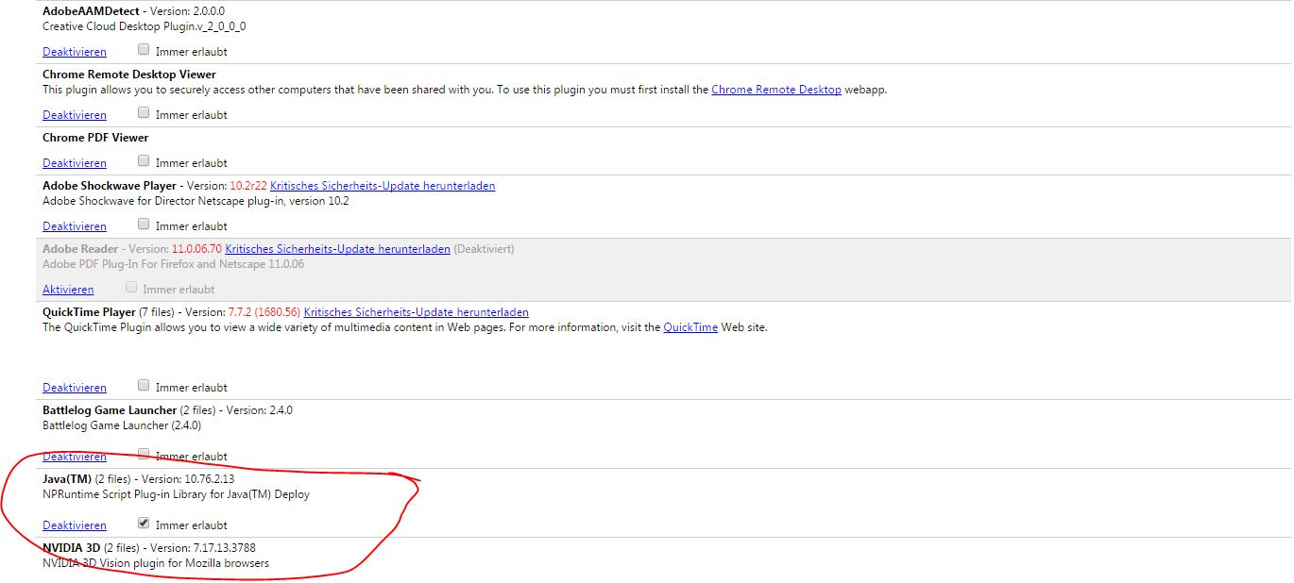Screen dimensions: 1294x583
Task: Tick Immer erlaubt for Chrome Remote Desktop Viewer
Action: pyautogui.click(x=144, y=113)
